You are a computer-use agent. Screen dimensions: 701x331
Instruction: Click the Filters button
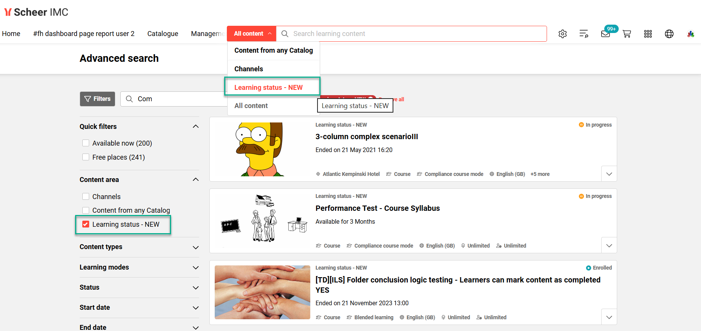[97, 99]
